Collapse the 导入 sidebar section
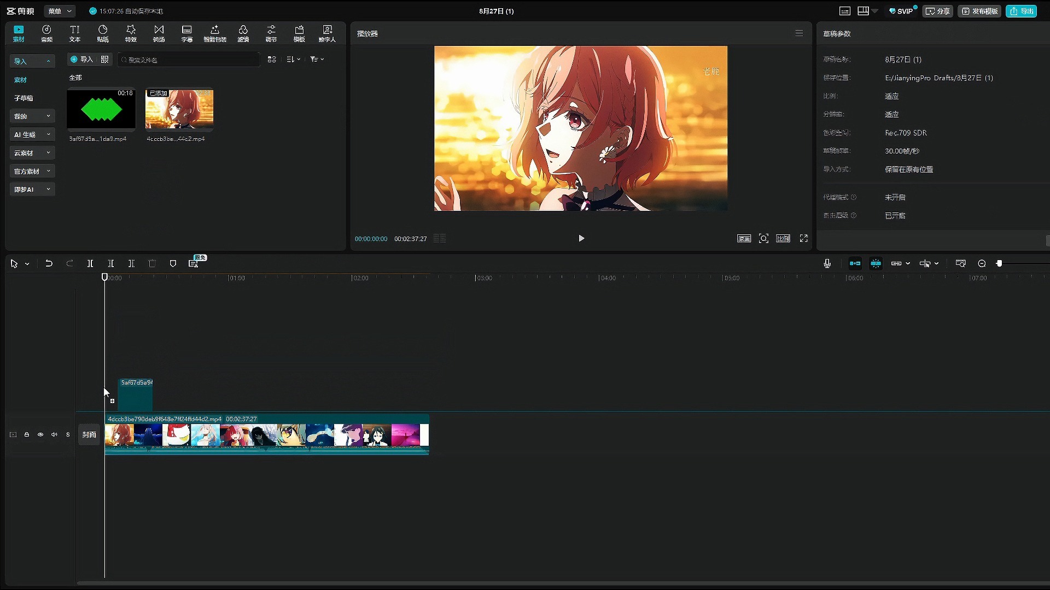This screenshot has height=590, width=1050. [x=32, y=61]
